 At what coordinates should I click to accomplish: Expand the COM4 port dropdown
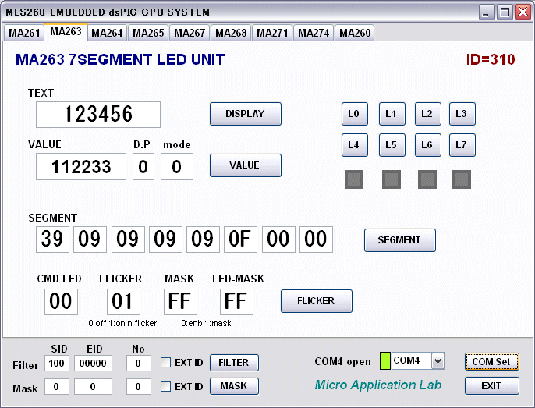point(438,361)
